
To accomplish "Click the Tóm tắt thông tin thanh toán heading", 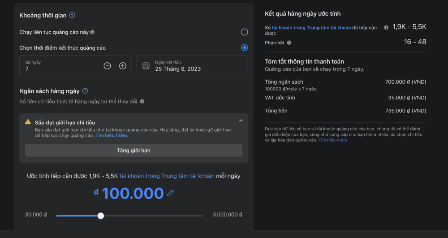I will coord(304,62).
